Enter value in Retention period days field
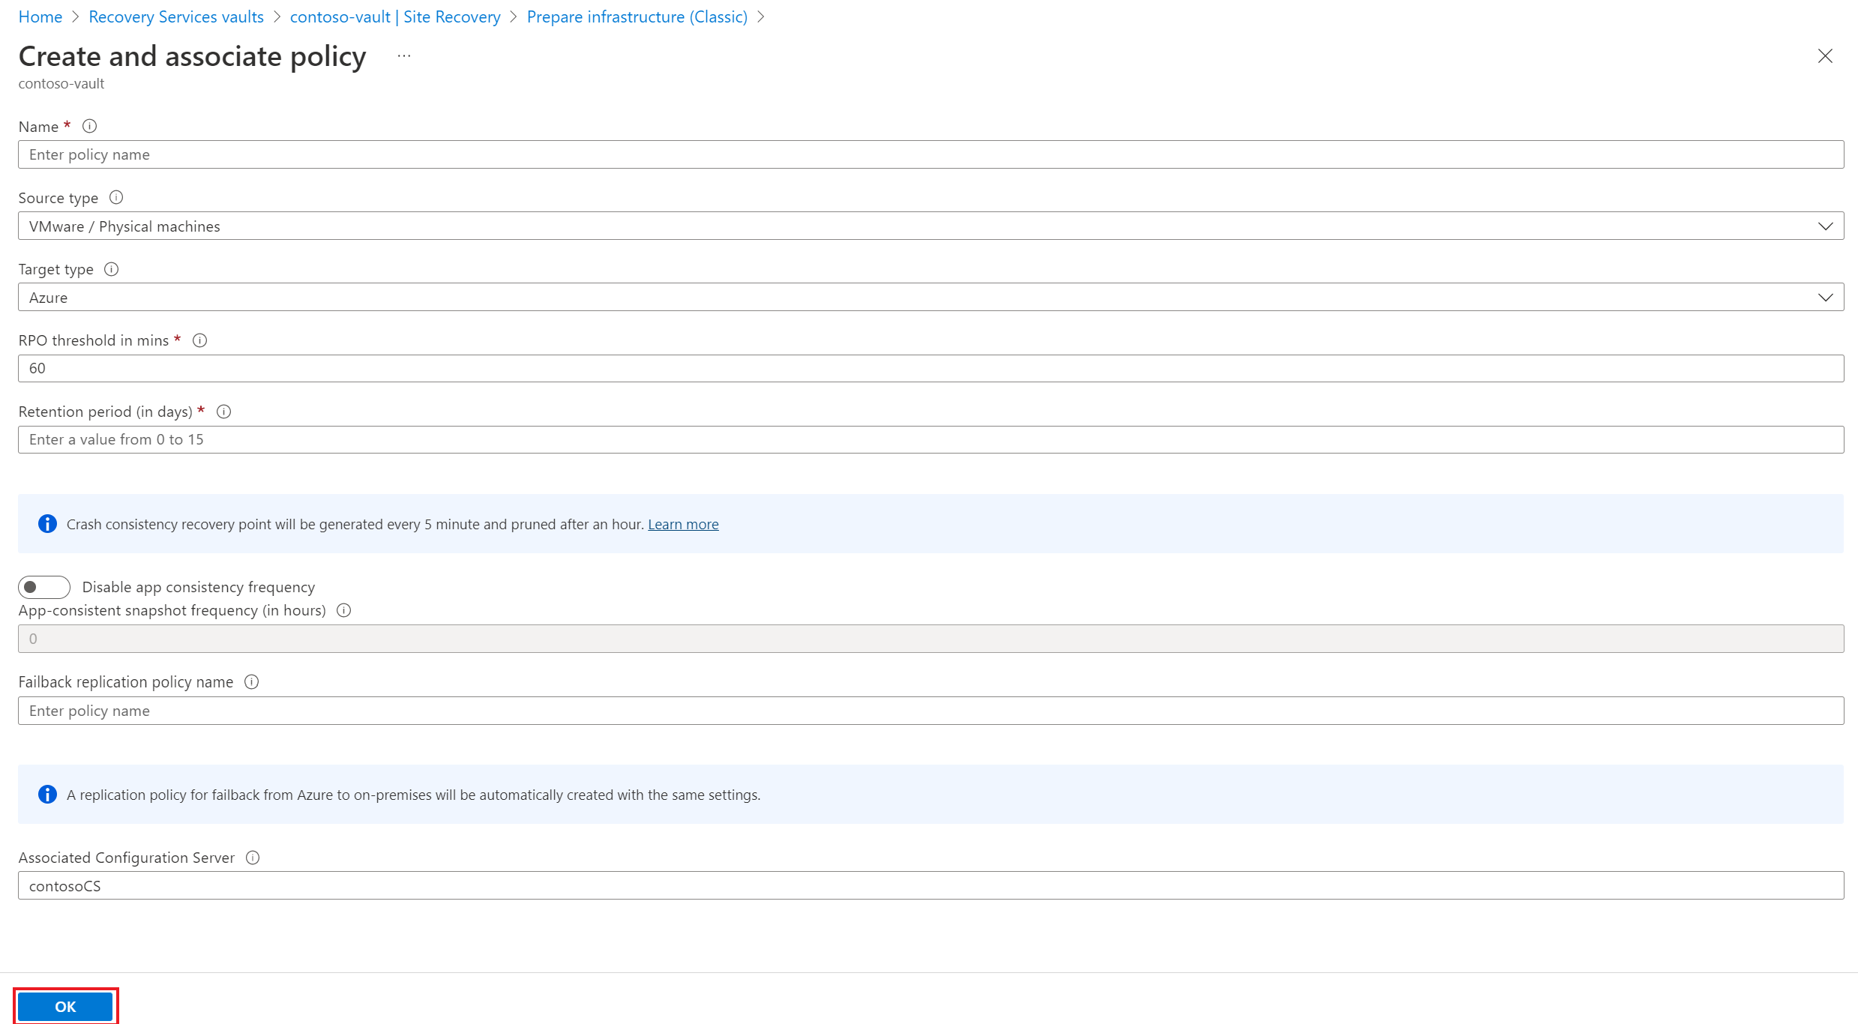 (928, 439)
